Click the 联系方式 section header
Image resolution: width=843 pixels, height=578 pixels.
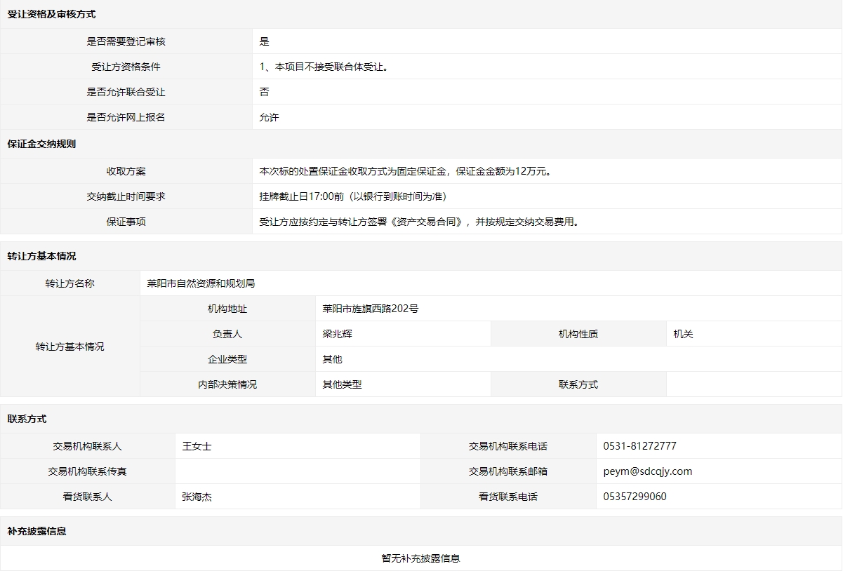click(27, 419)
